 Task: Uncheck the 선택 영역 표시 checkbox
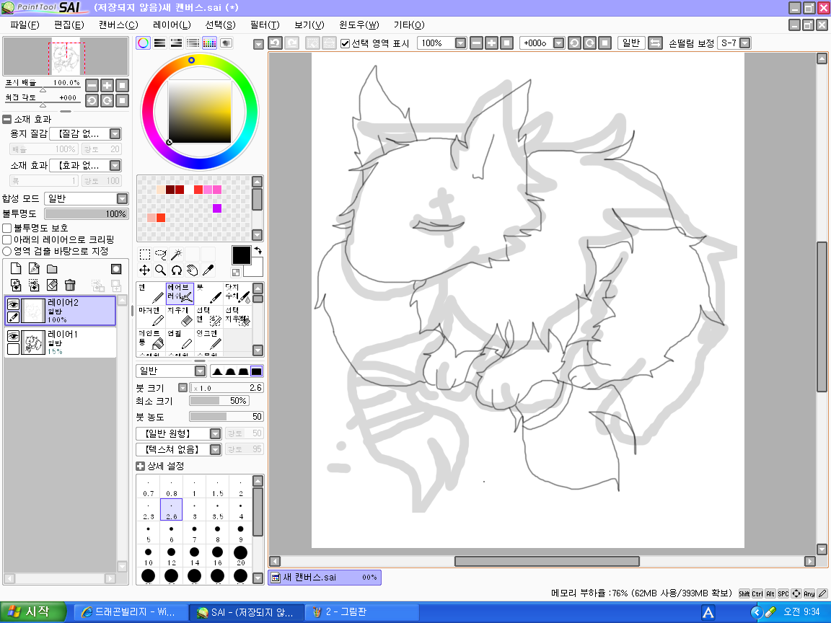click(x=345, y=43)
